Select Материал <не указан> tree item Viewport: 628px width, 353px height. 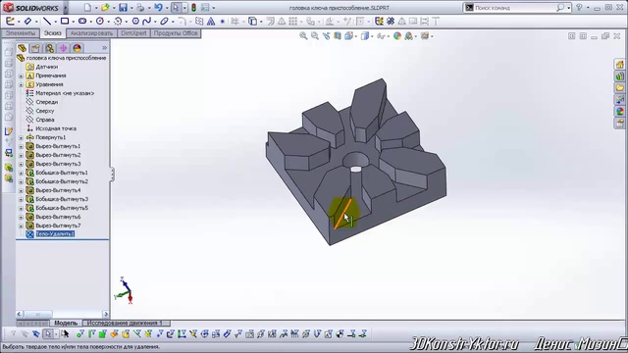[x=65, y=93]
